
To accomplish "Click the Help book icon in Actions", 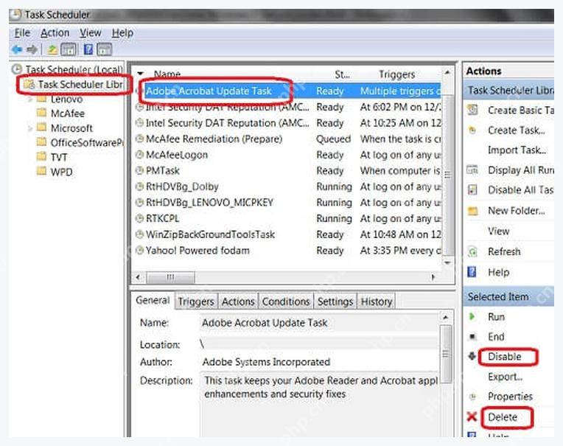I will 472,272.
